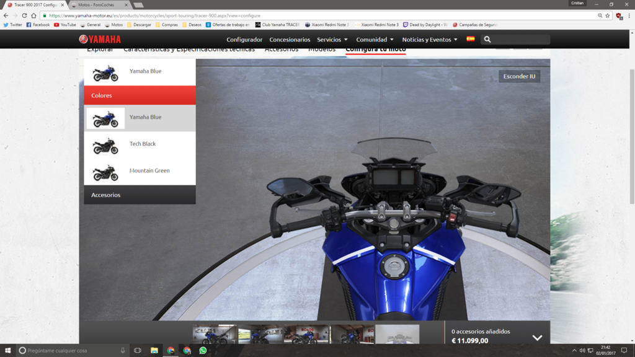Click the page vertical scrollbar

click(x=632, y=136)
